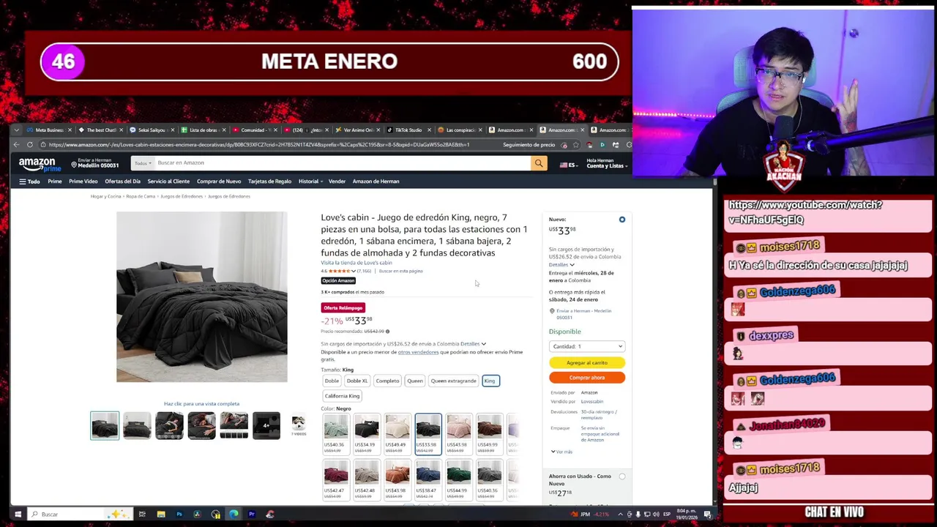The image size is (937, 527).
Task: Open the '4+' more images thumbnail
Action: tap(266, 426)
